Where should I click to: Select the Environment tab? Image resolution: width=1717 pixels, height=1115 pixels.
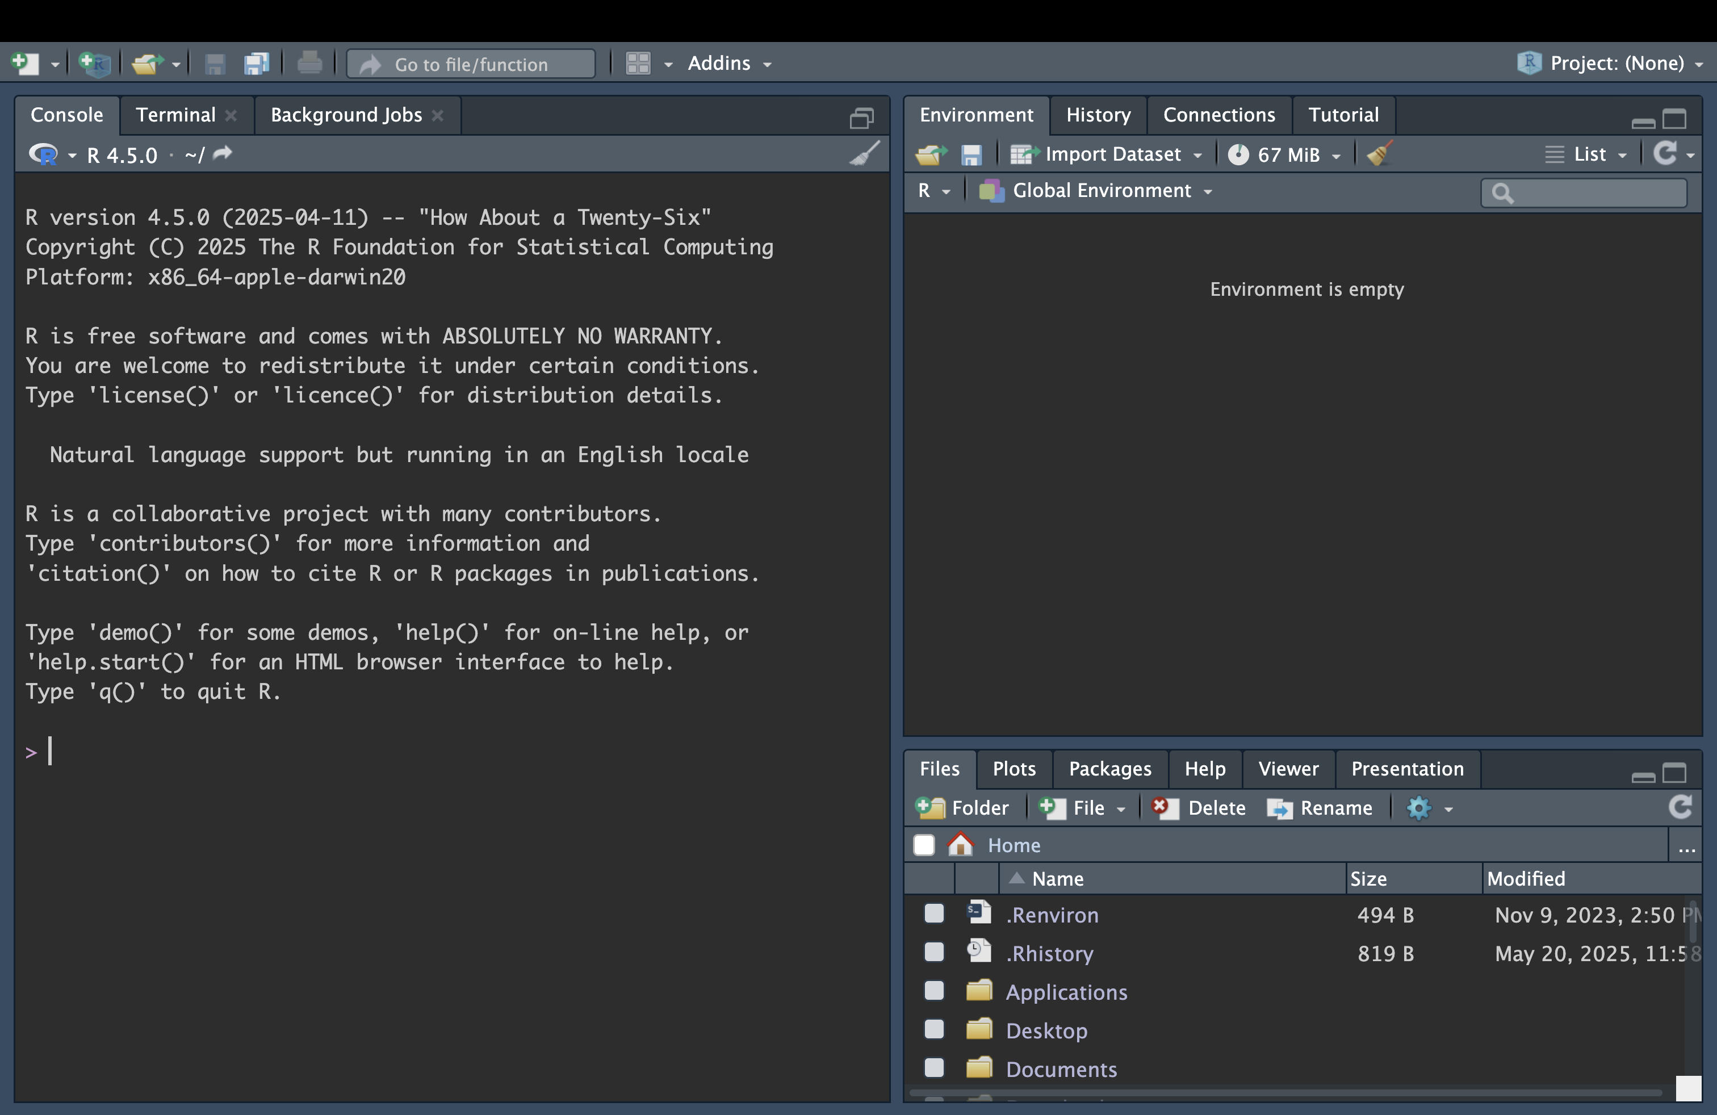976,115
